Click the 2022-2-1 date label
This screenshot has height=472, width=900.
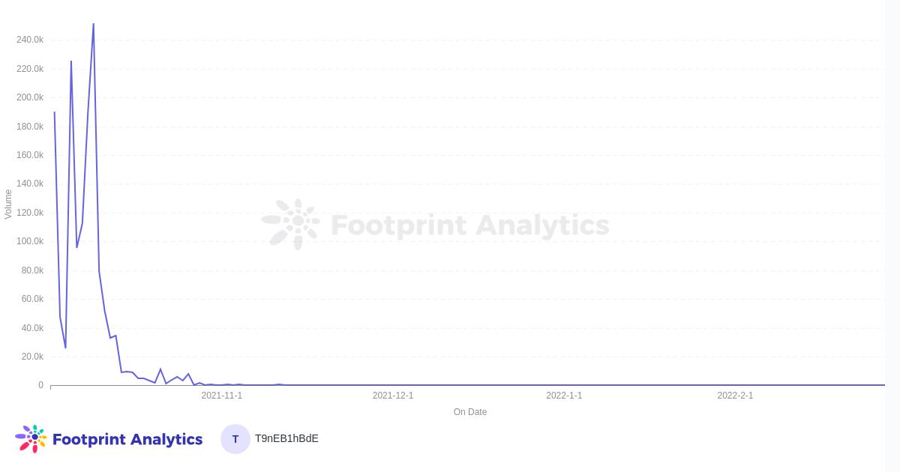735,396
